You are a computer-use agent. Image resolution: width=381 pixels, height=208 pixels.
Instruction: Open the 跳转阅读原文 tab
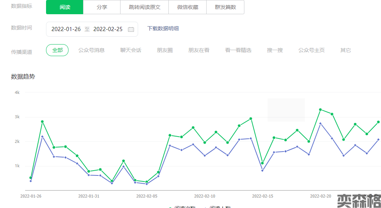pos(144,7)
